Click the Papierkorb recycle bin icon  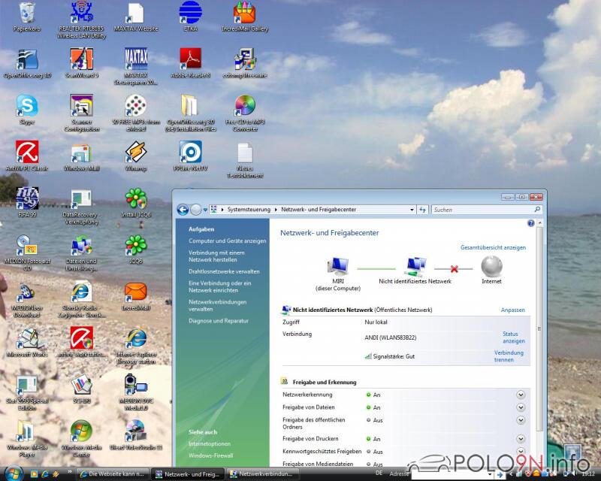coord(27,13)
